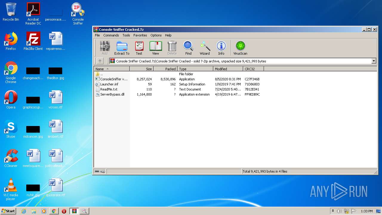Screen dimensions: 382x215
Task: Launch the Wizard tool
Action: pos(205,48)
